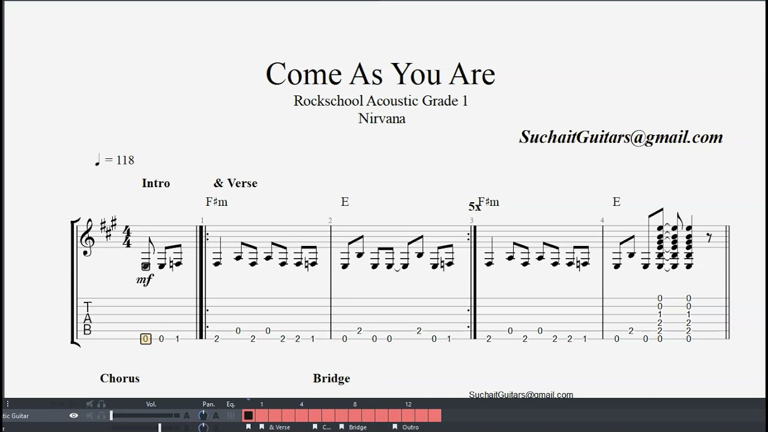The width and height of the screenshot is (768, 432).
Task: Click the & Verse section label in score
Action: pyautogui.click(x=235, y=183)
